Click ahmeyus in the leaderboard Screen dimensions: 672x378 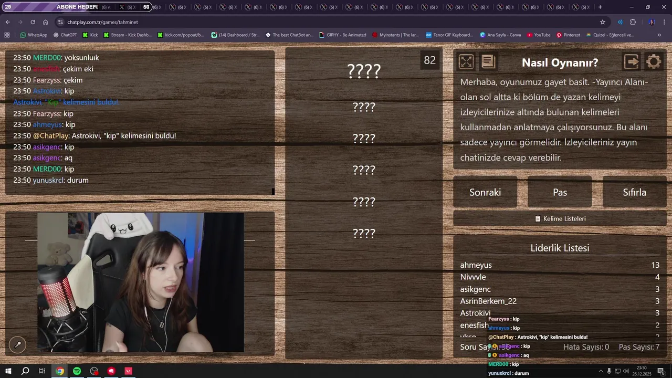coord(476,265)
